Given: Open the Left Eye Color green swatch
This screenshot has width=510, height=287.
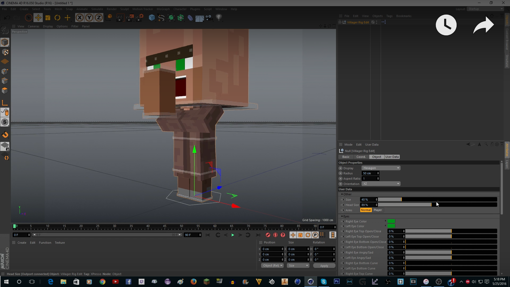Looking at the screenshot, I should coord(391,226).
